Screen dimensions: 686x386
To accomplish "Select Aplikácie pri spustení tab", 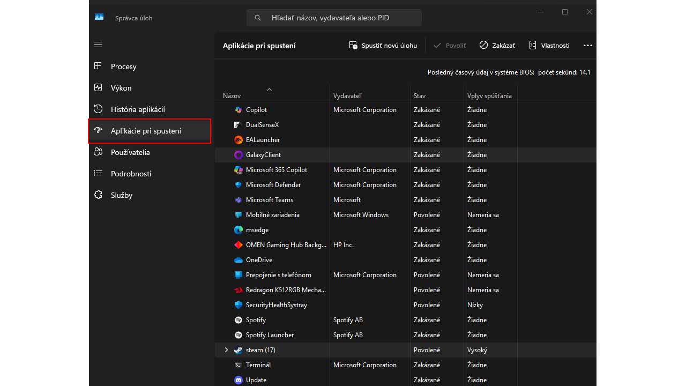I will 150,131.
